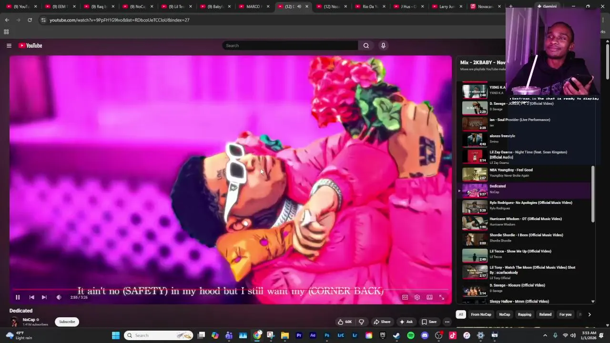Screen dimensions: 610x343
Task: Like the Dedicated video
Action: coord(345,322)
